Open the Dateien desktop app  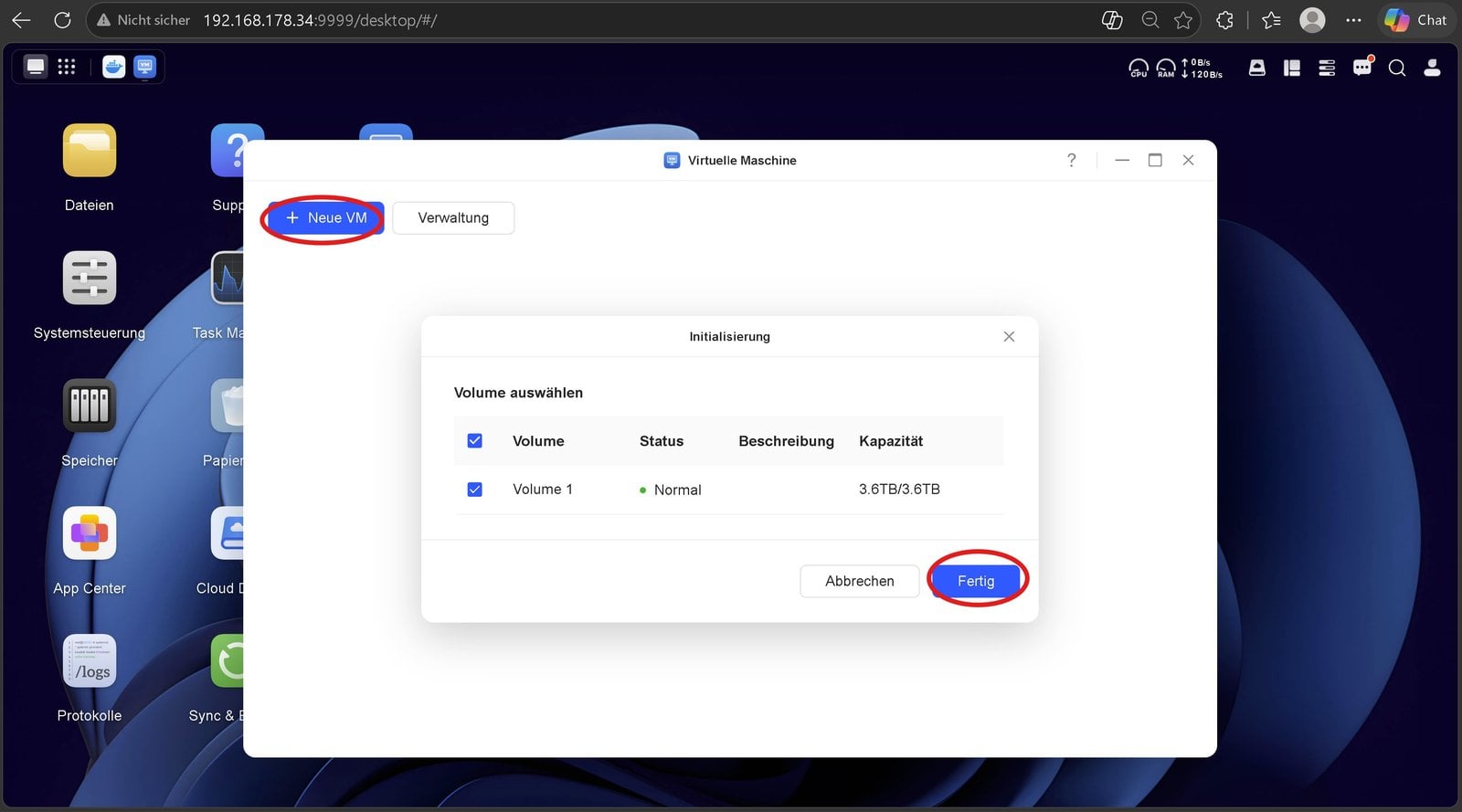click(90, 151)
